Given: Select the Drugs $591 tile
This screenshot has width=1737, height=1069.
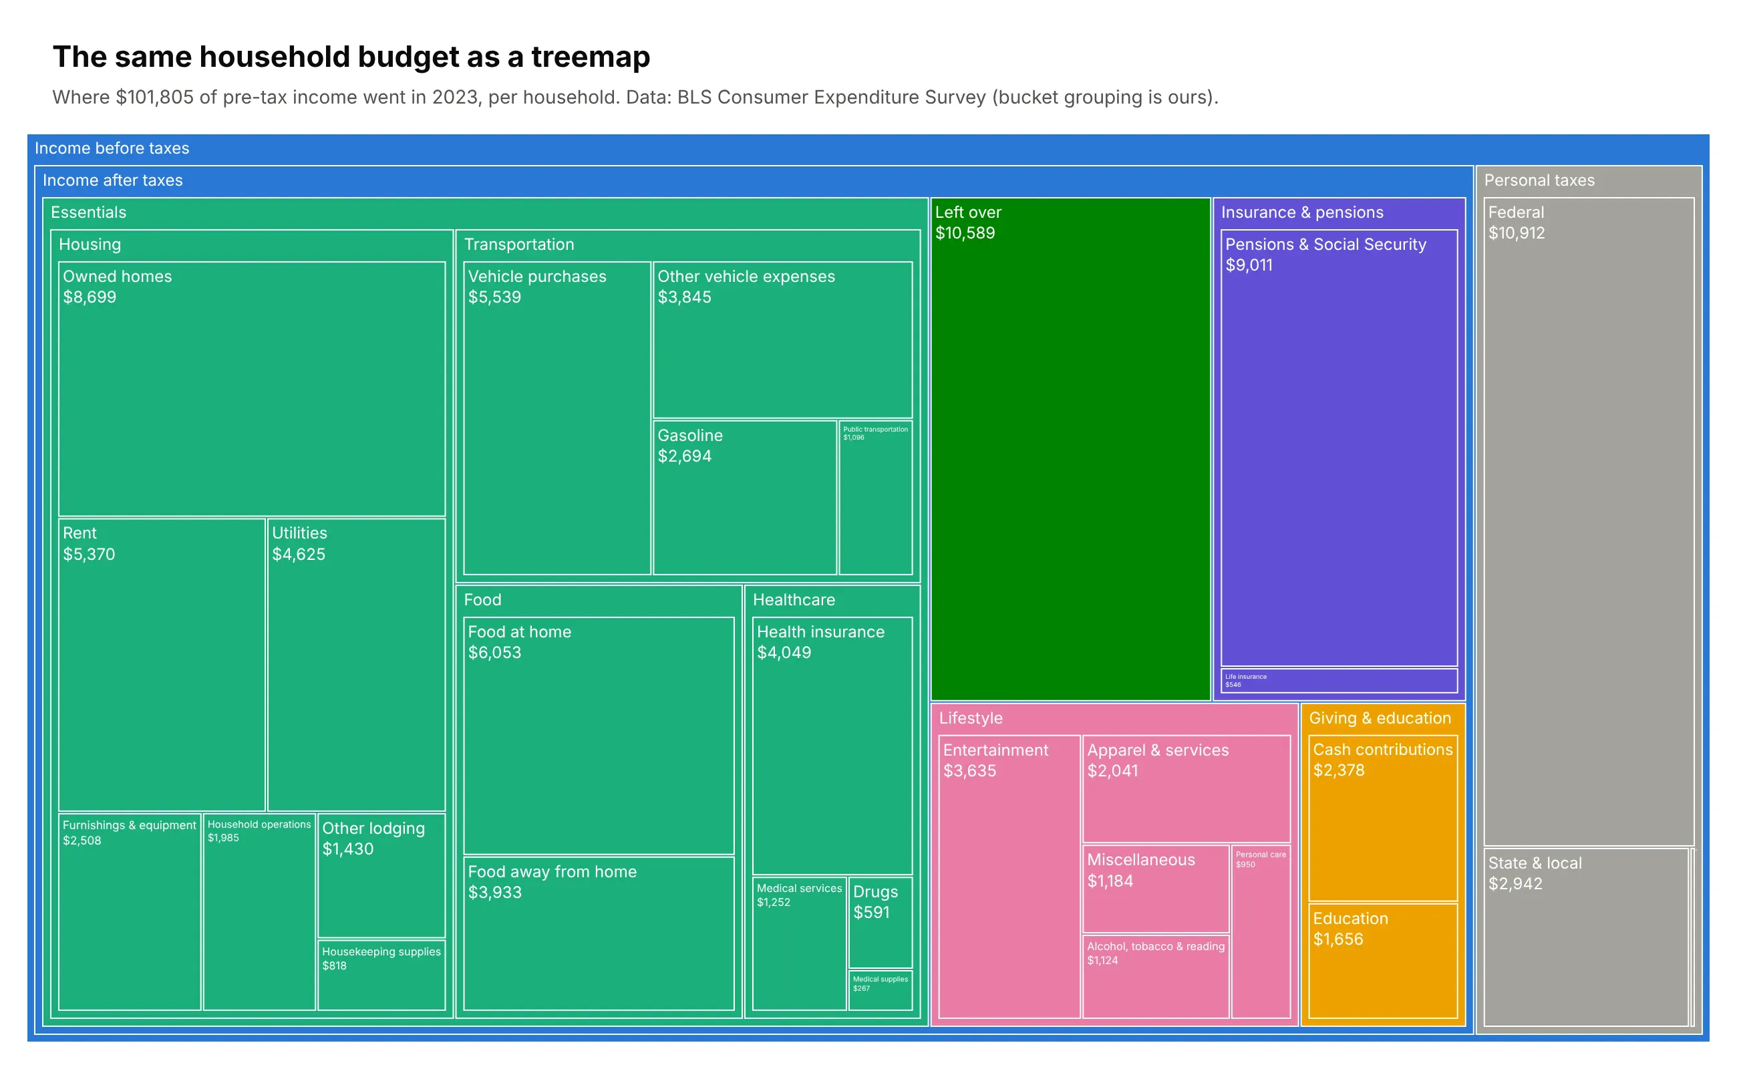Looking at the screenshot, I should coord(881,922).
